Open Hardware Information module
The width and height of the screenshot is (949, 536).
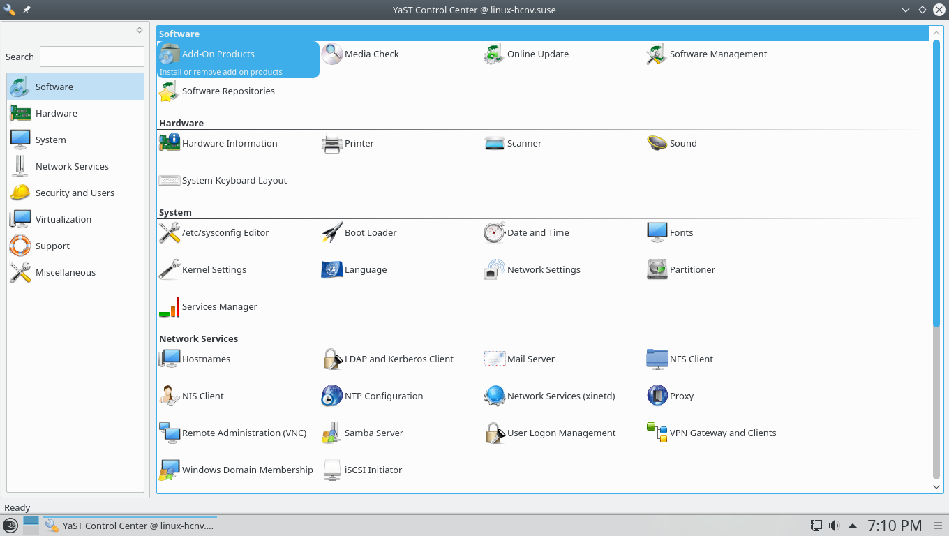[218, 144]
